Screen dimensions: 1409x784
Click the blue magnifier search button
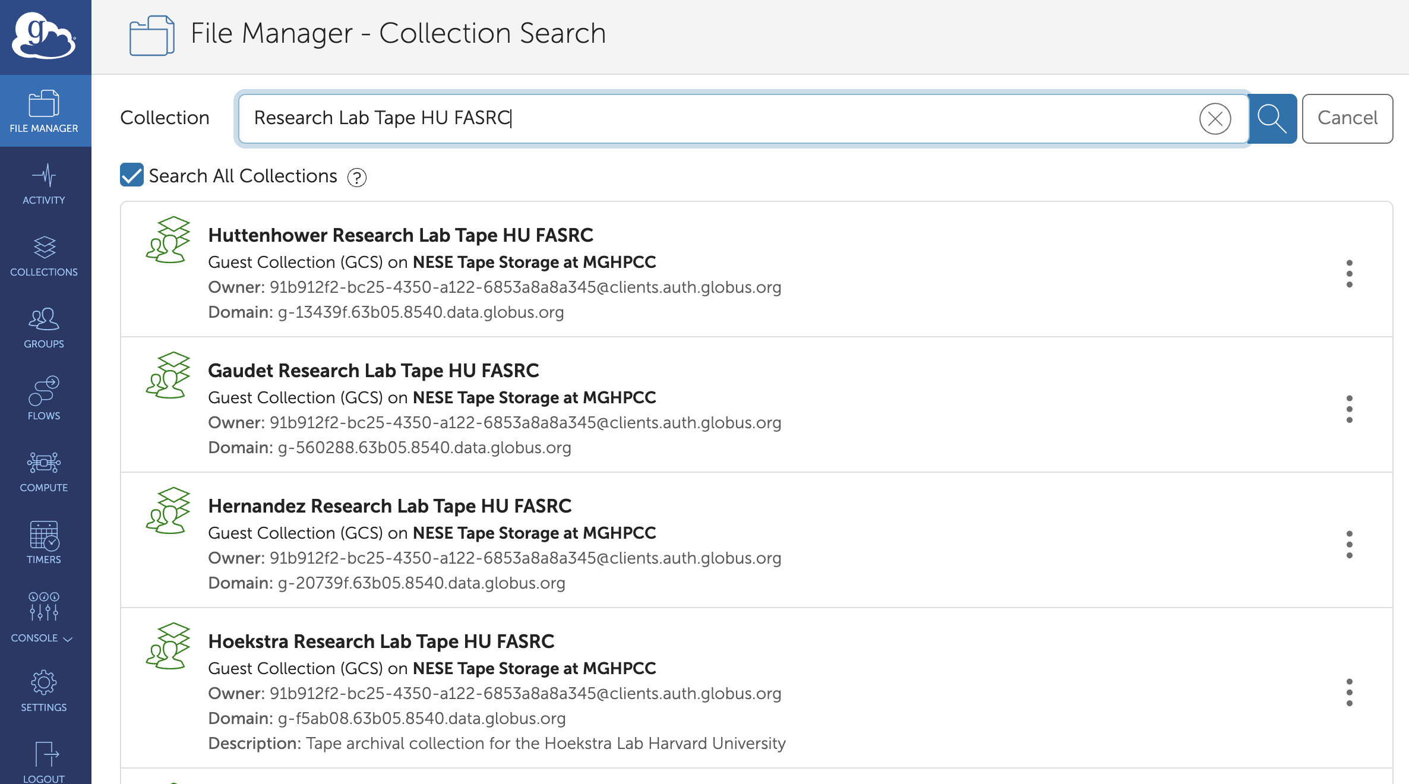pyautogui.click(x=1272, y=118)
